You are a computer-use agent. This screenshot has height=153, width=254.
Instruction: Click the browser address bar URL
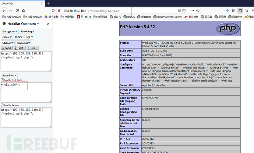point(91,11)
